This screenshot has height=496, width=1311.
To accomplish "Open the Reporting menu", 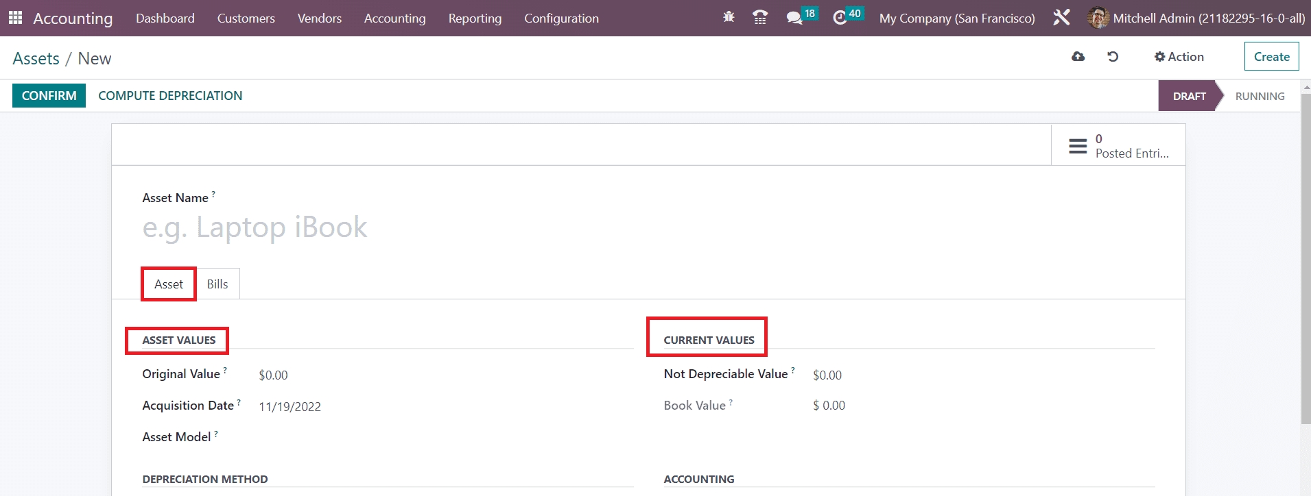I will 475,18.
